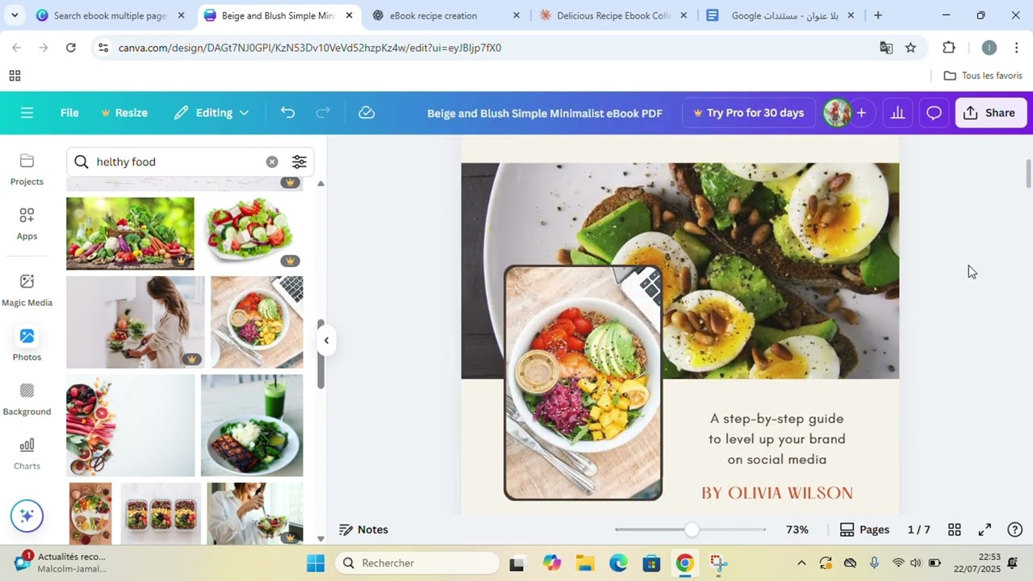
Task: Click the search magnifier icon in photos
Action: click(81, 161)
